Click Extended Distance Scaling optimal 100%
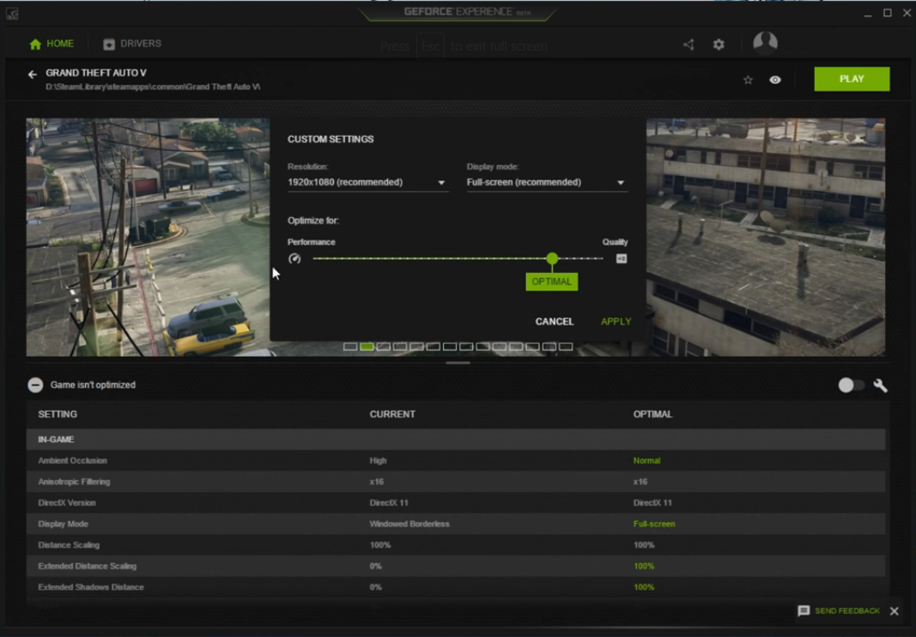916x637 pixels. [x=644, y=566]
